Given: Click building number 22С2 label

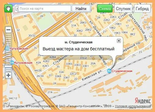Looking at the screenshot, I should pyautogui.click(x=73, y=74).
